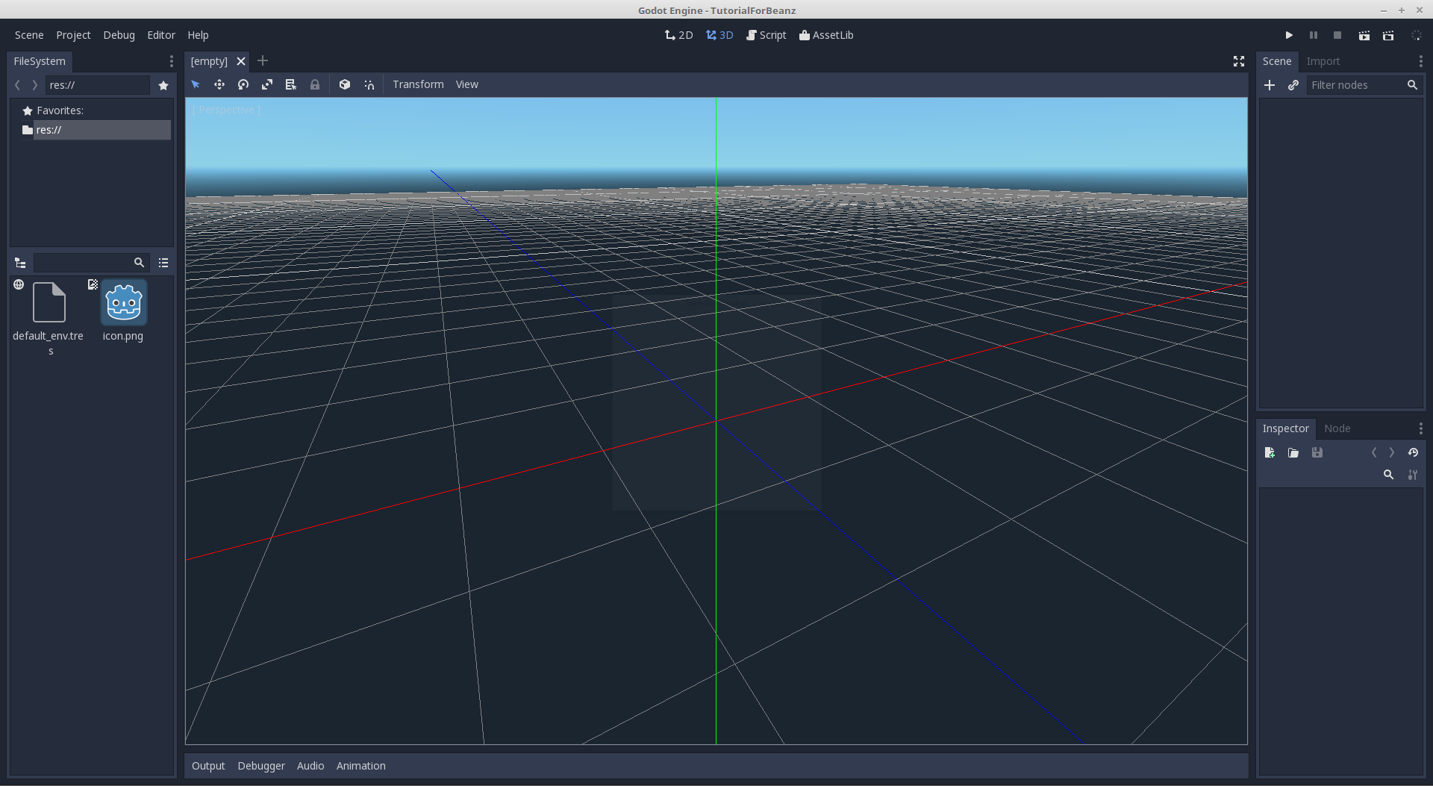Open object history list

pyautogui.click(x=1413, y=452)
